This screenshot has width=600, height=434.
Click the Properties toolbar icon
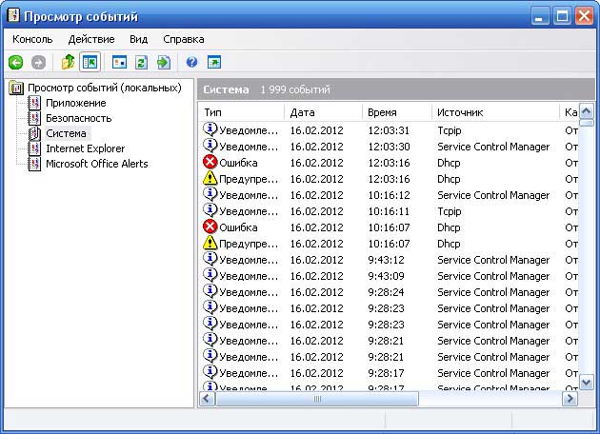pos(120,63)
